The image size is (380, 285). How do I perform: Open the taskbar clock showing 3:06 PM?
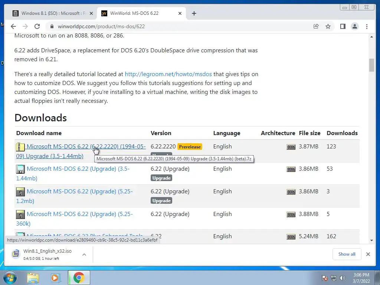coord(361,278)
